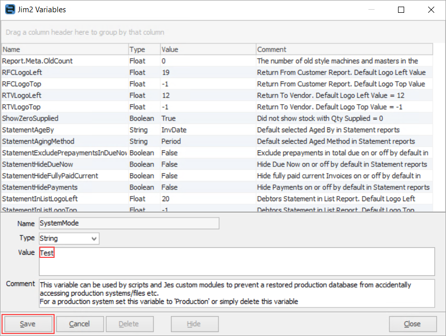Select the StatementAgeBy variable row
This screenshot has width=446, height=336.
point(64,130)
